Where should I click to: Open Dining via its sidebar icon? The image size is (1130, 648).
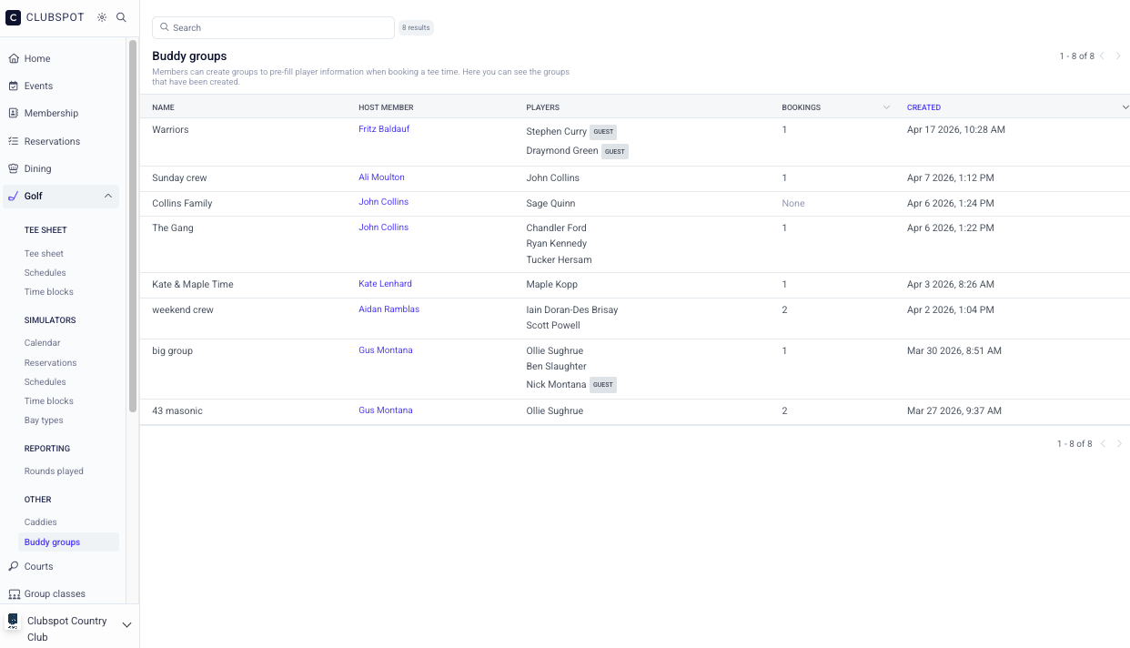(14, 168)
